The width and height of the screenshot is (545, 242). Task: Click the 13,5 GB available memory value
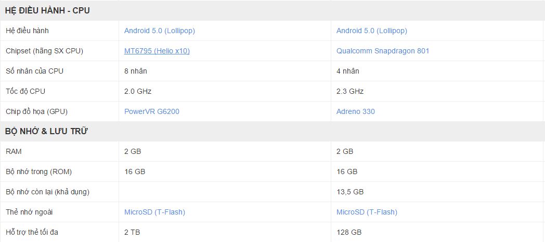[350, 192]
